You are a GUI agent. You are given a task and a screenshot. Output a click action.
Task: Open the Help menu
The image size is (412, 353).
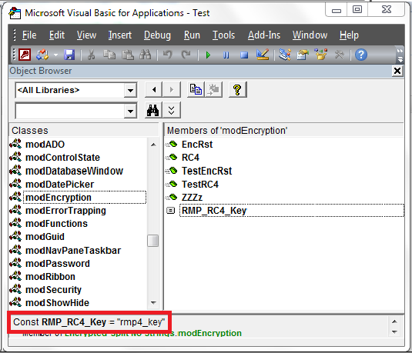tap(349, 35)
